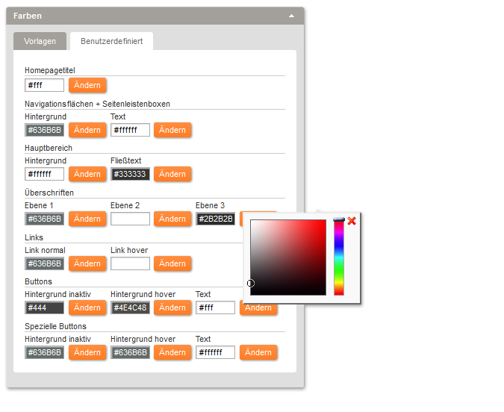Click Ändern for Navigationsflächen Hintergrund
The height and width of the screenshot is (412, 504).
click(x=87, y=130)
